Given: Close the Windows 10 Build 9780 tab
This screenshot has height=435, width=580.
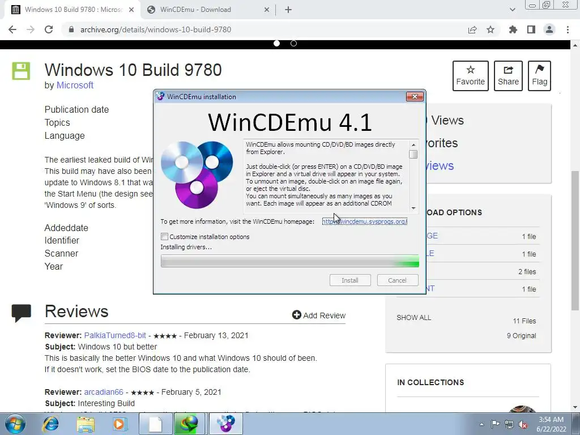Looking at the screenshot, I should tap(131, 10).
